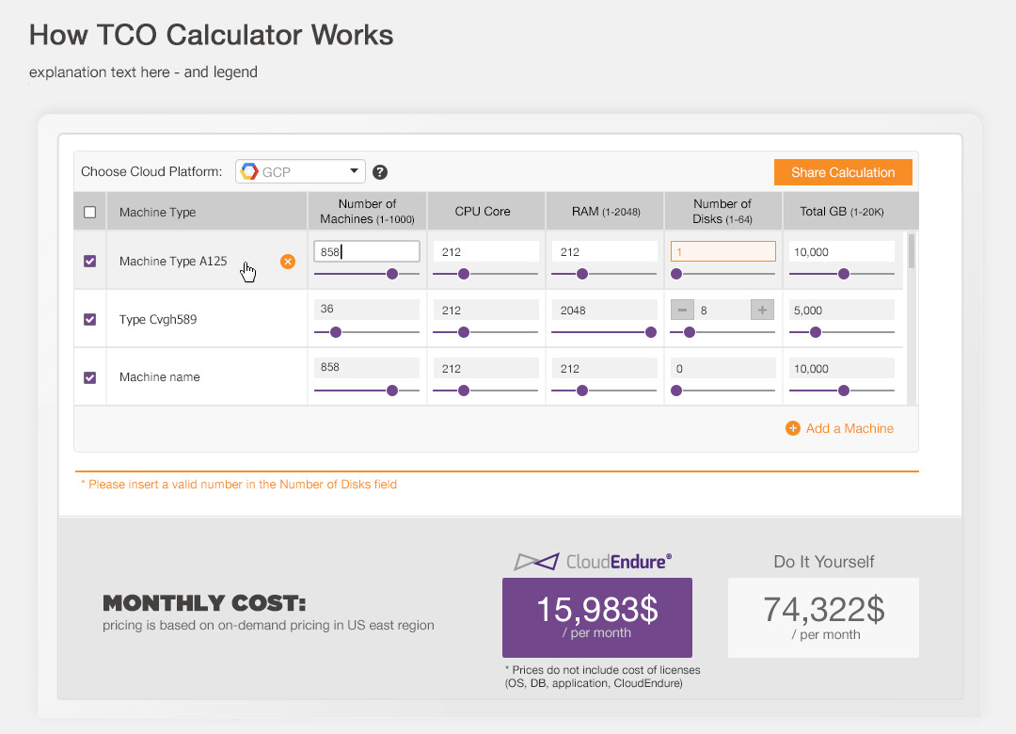Click the Total GB column header
The image size is (1016, 734).
point(842,212)
